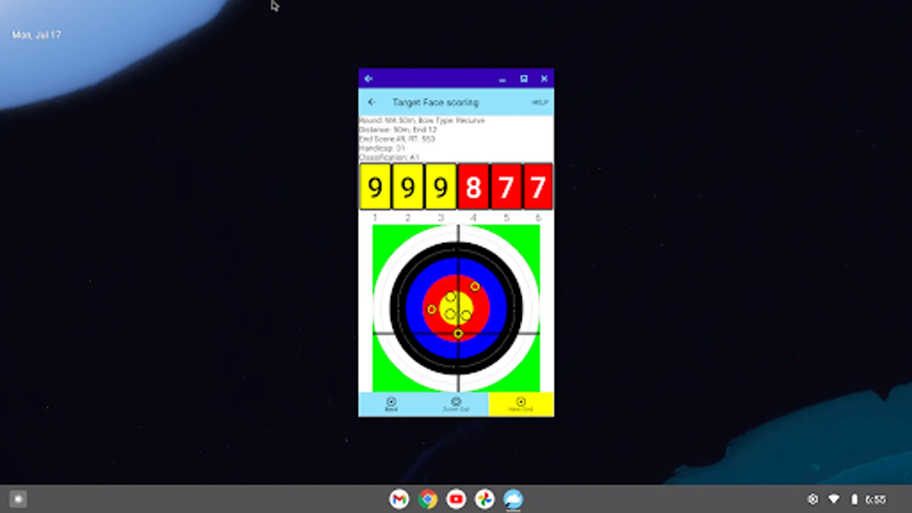Open HELP in Target Face scoring
Viewport: 912px width, 513px height.
[540, 103]
